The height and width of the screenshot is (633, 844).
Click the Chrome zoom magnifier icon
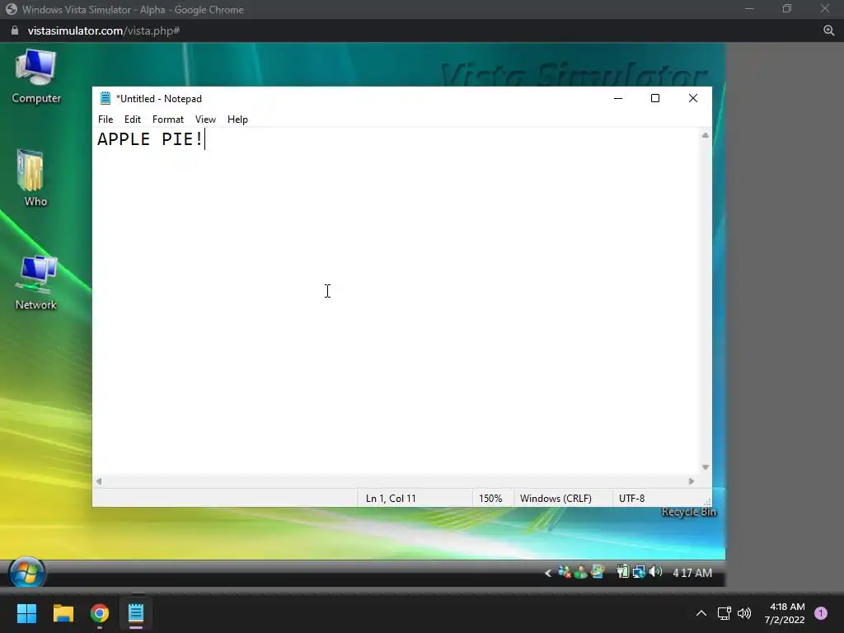pyautogui.click(x=829, y=30)
